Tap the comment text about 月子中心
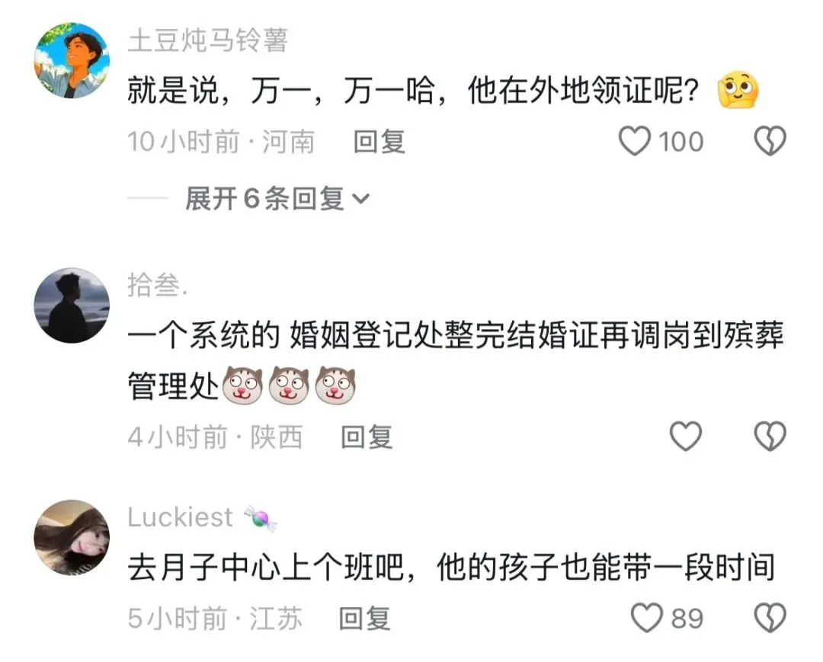This screenshot has width=823, height=662. pos(451,568)
